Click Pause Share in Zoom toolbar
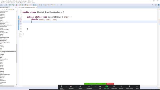The width and height of the screenshot is (160, 90). click(x=114, y=87)
